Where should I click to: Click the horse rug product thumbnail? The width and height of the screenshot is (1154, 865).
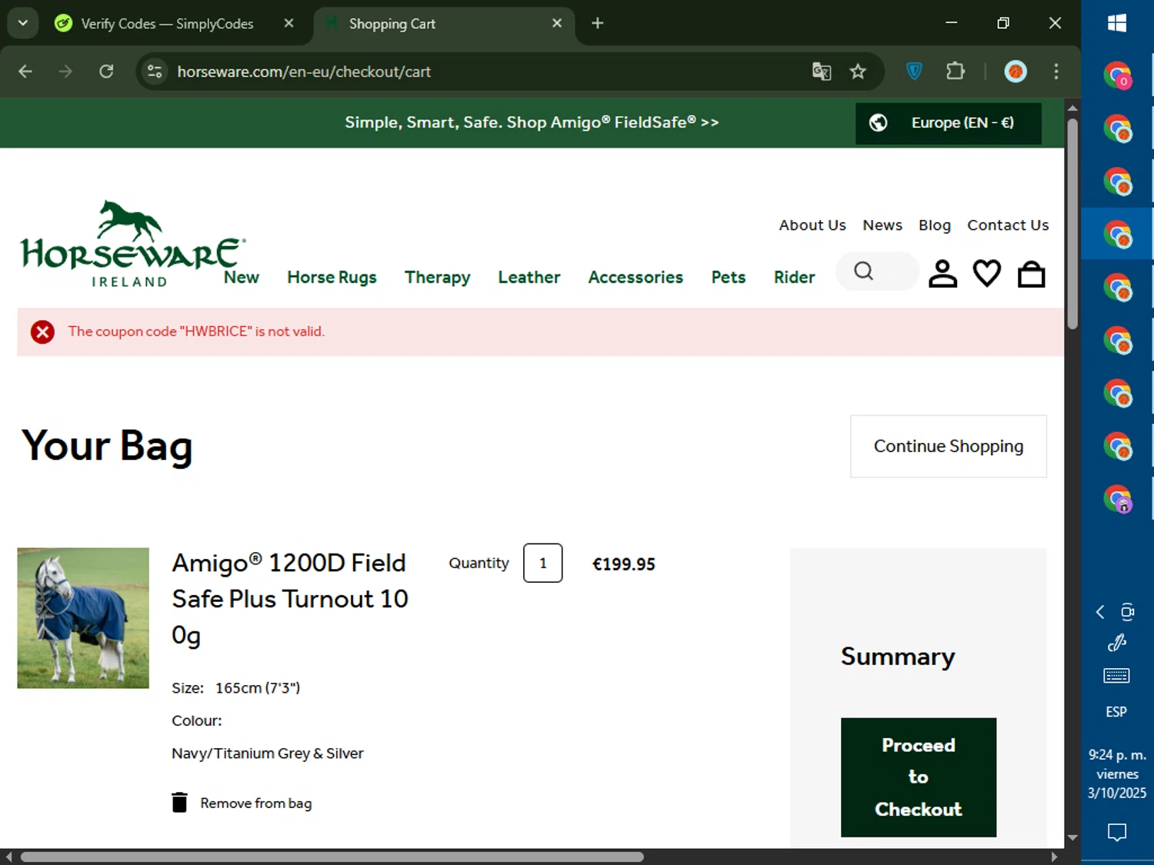[83, 617]
